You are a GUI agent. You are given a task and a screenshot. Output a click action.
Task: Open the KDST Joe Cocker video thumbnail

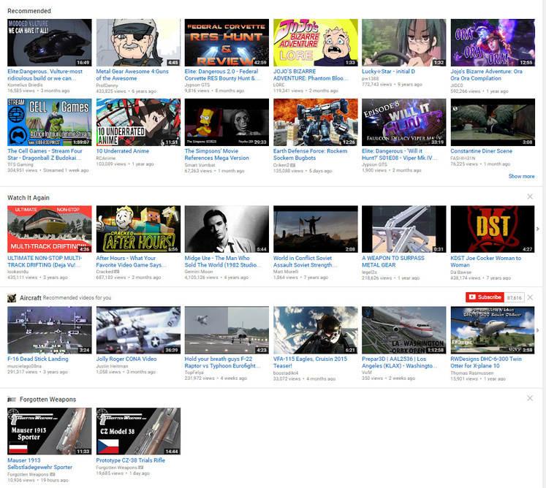tap(492, 229)
